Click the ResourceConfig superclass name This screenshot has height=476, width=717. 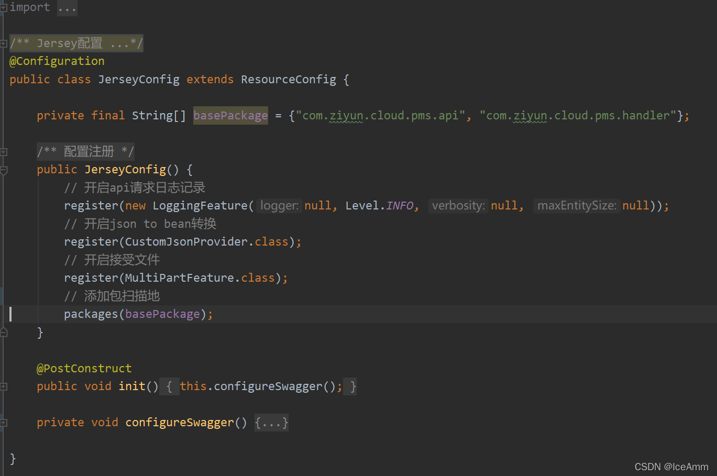tap(289, 80)
